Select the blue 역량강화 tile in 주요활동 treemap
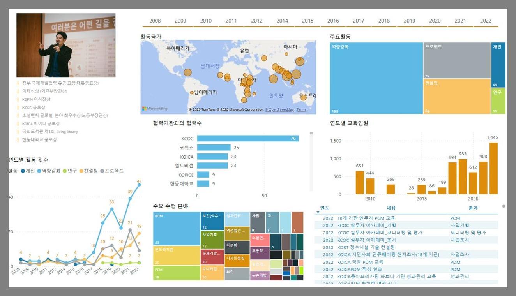Screen dimensions: 516x296 tap(376, 78)
